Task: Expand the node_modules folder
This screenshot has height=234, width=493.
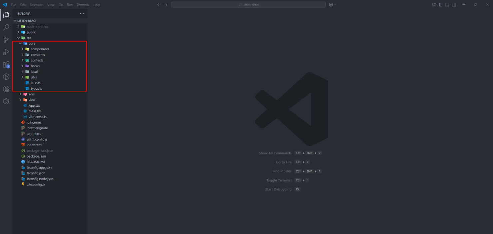Action: pos(37,27)
